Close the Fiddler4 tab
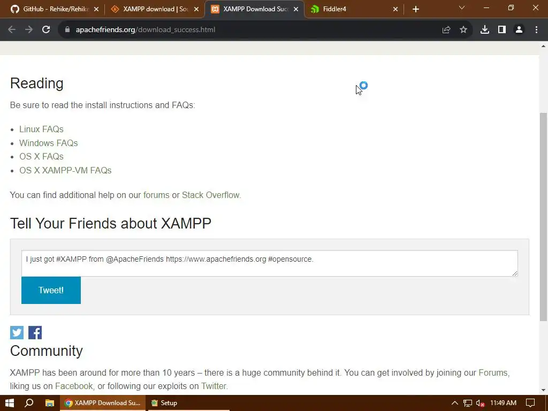The height and width of the screenshot is (411, 548). point(395,9)
